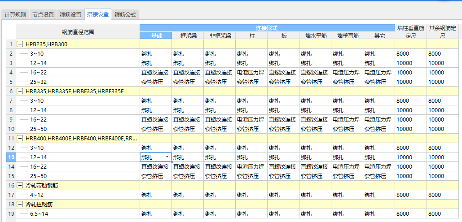Collapse the HRB335,HRB335E group

(20, 91)
